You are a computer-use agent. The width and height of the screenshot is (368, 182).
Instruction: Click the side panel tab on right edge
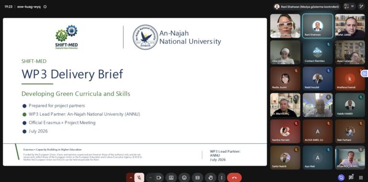pos(365,74)
